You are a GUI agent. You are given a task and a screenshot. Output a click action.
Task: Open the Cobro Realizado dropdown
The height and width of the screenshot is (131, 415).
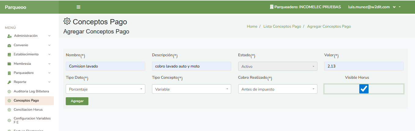[278, 89]
